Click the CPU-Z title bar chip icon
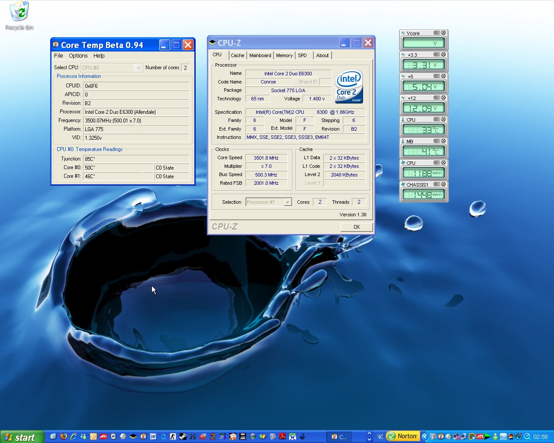The width and height of the screenshot is (554, 443). [213, 42]
